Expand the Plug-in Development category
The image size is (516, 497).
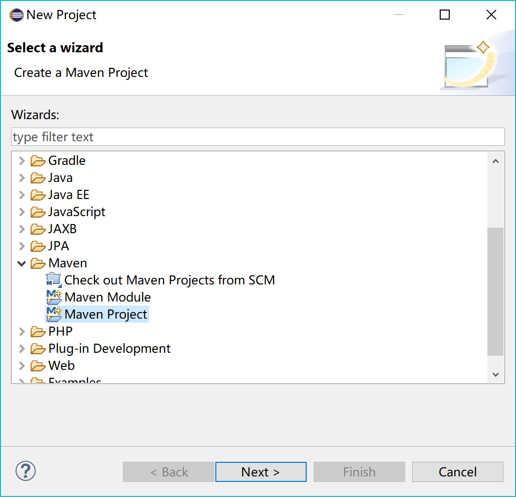[22, 349]
